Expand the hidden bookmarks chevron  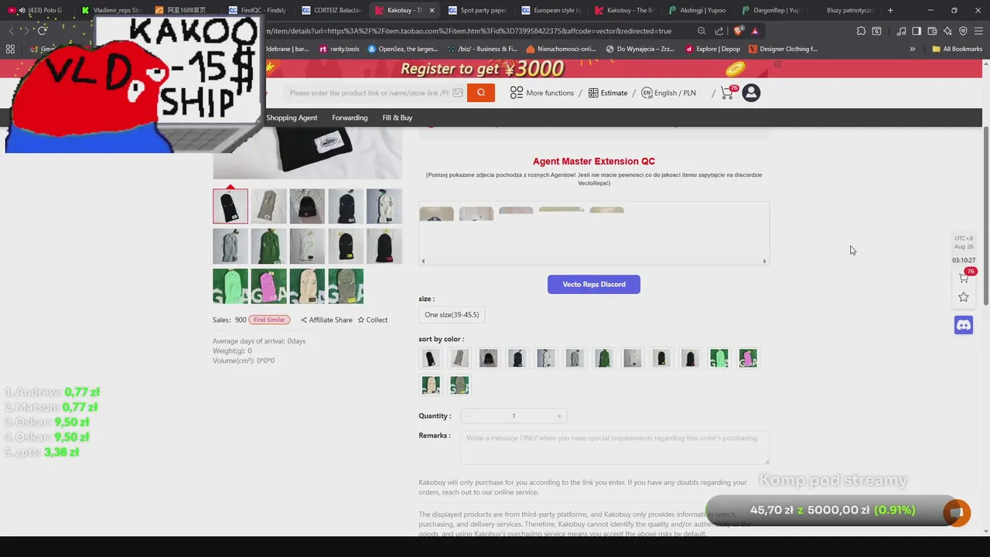912,49
